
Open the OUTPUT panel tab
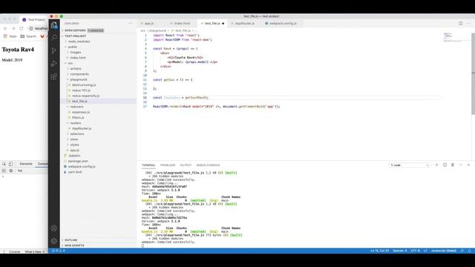pyautogui.click(x=186, y=165)
